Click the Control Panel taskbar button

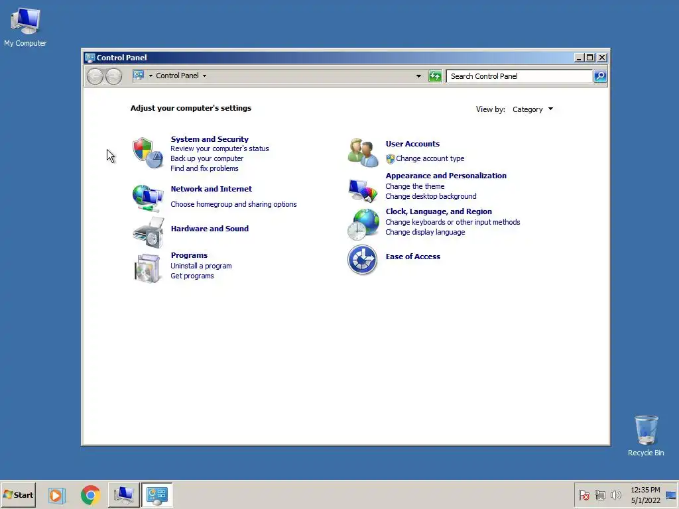click(156, 495)
